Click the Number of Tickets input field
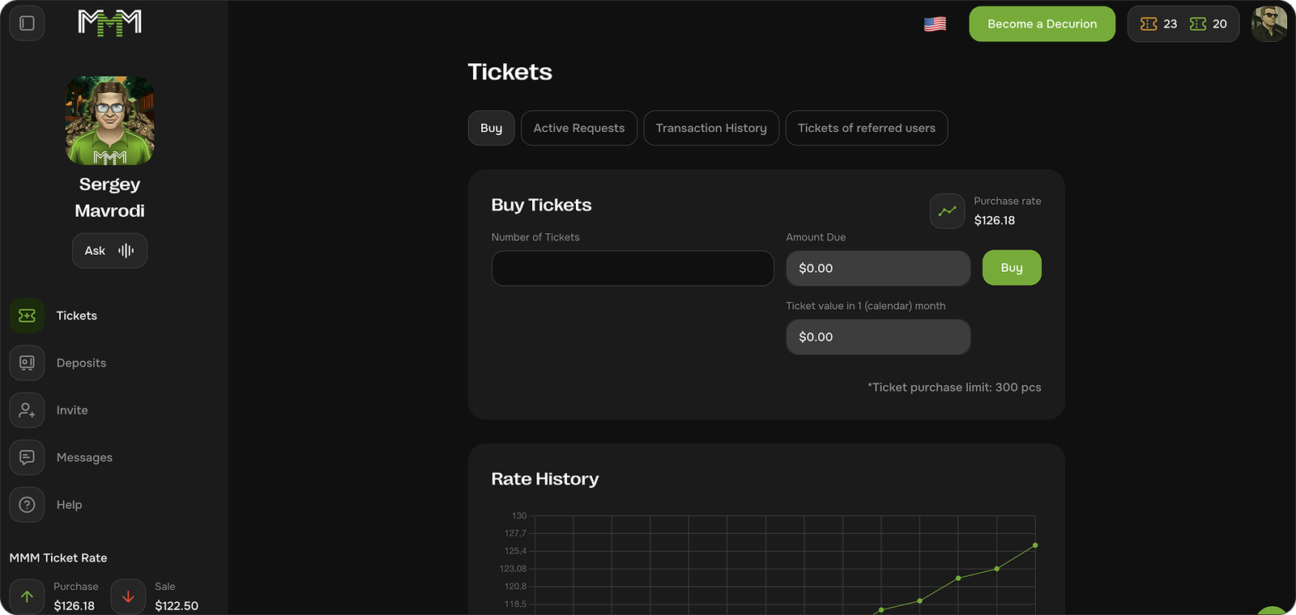1296x615 pixels. pos(633,268)
